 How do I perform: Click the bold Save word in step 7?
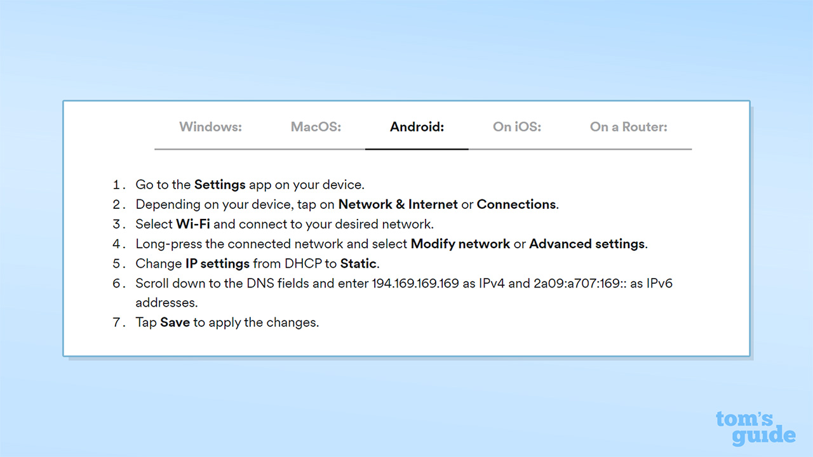(175, 322)
